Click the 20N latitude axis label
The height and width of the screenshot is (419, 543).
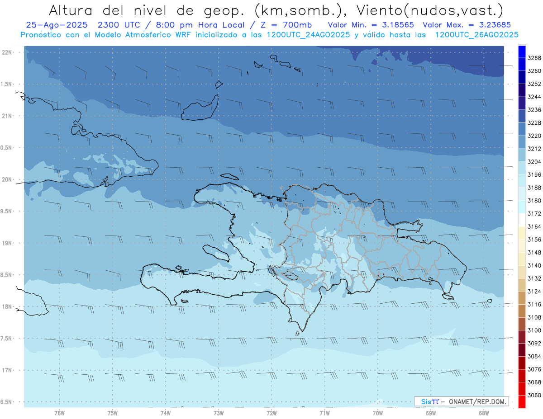coord(7,179)
